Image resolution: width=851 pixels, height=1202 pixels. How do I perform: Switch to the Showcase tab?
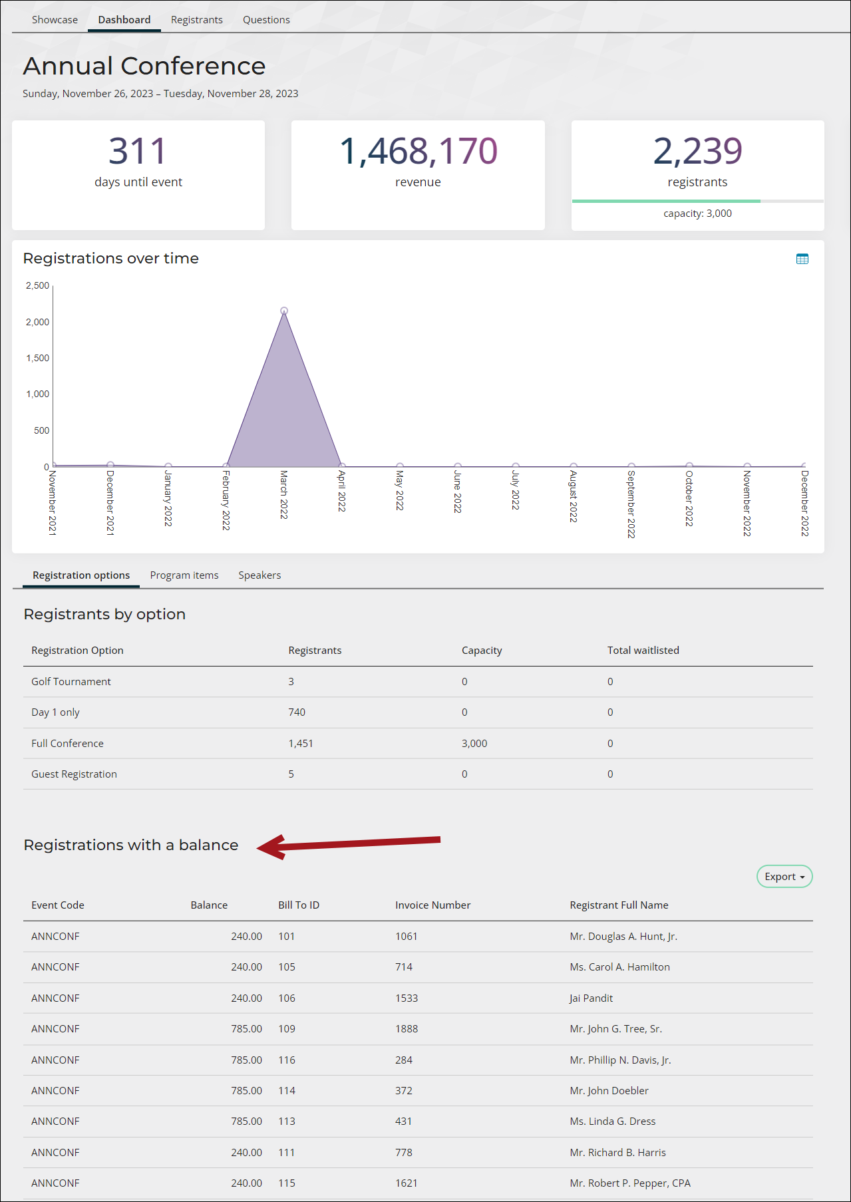click(55, 20)
